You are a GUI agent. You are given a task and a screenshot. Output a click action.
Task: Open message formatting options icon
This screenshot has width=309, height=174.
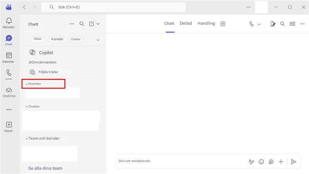pyautogui.click(x=251, y=162)
